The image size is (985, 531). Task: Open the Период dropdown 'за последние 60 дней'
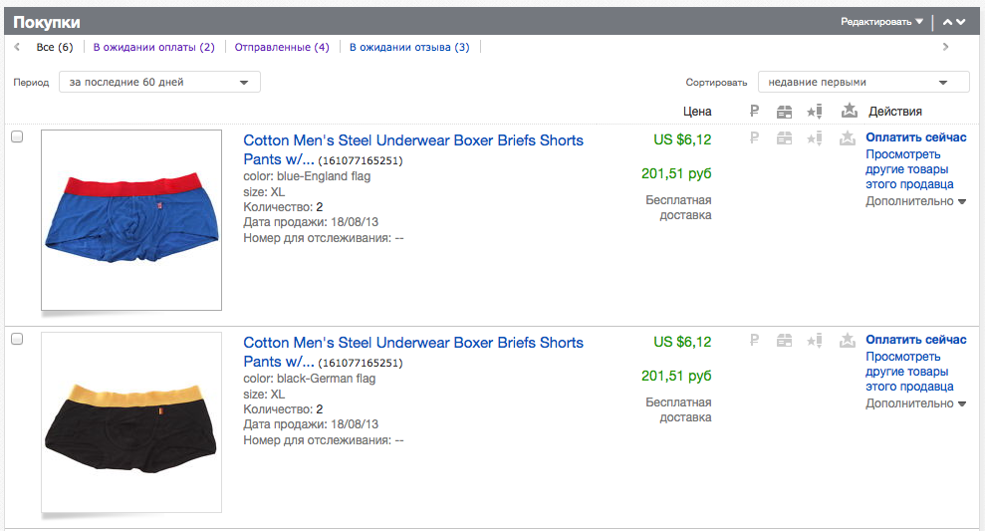click(x=159, y=83)
